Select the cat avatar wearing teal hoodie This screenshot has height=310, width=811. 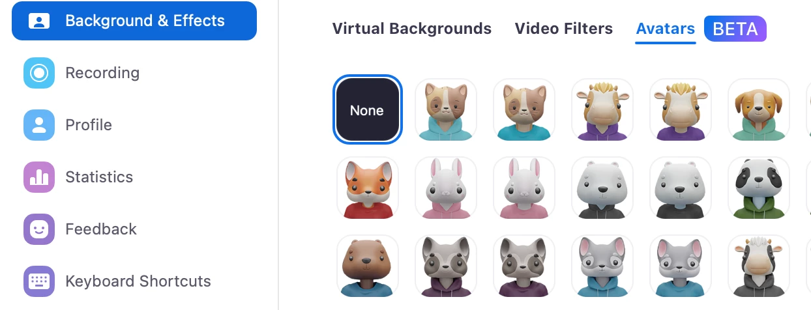[x=446, y=109]
